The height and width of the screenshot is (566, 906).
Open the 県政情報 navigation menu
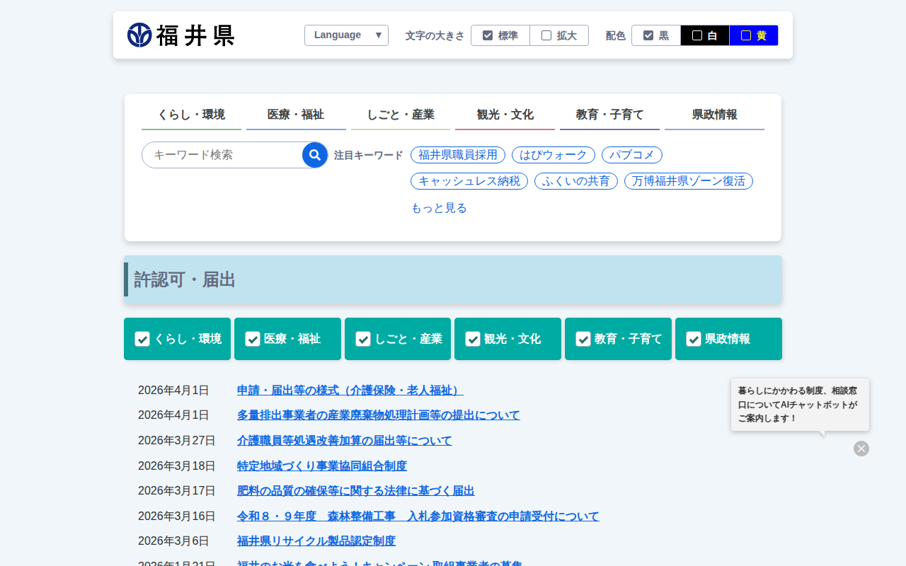point(714,115)
